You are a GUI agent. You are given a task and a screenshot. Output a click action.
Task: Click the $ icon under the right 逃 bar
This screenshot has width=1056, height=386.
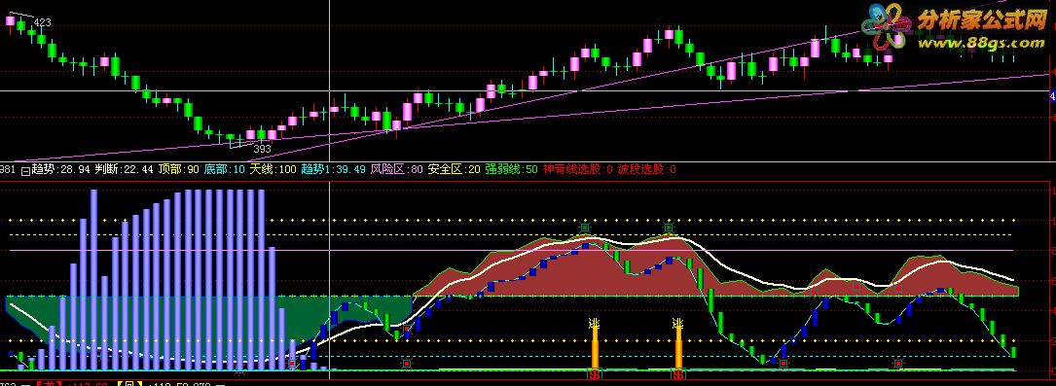coord(679,373)
